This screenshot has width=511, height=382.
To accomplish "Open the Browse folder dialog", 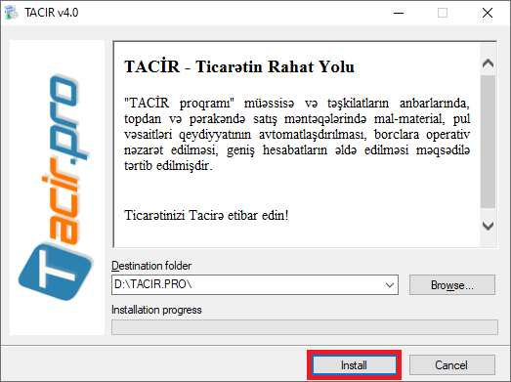I will [x=452, y=285].
